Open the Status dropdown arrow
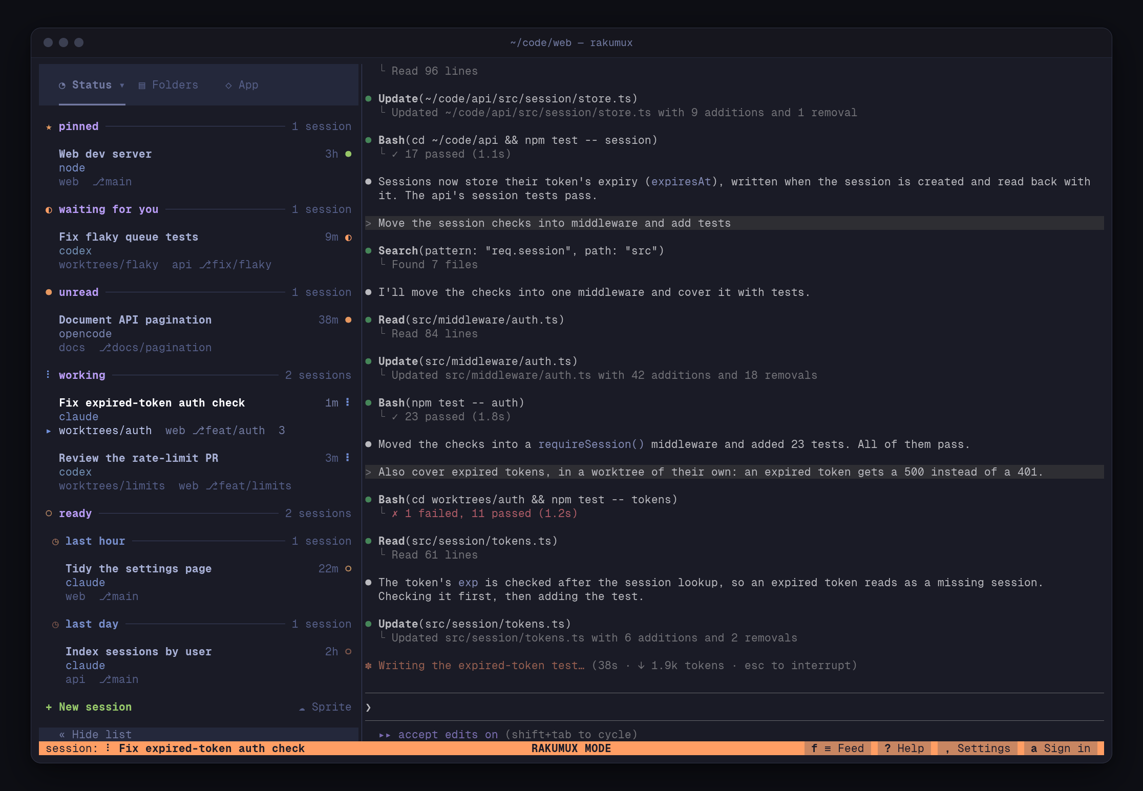 [122, 85]
